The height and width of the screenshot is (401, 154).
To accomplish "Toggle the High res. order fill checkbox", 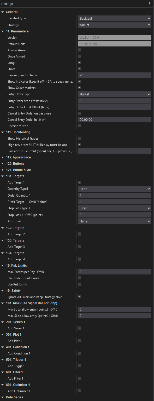I will [x=79, y=145].
